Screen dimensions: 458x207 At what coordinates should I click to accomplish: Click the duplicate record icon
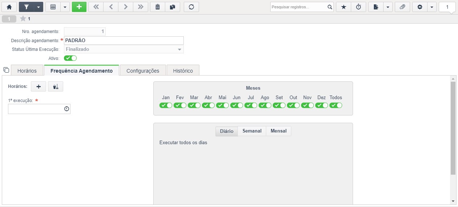(x=173, y=7)
